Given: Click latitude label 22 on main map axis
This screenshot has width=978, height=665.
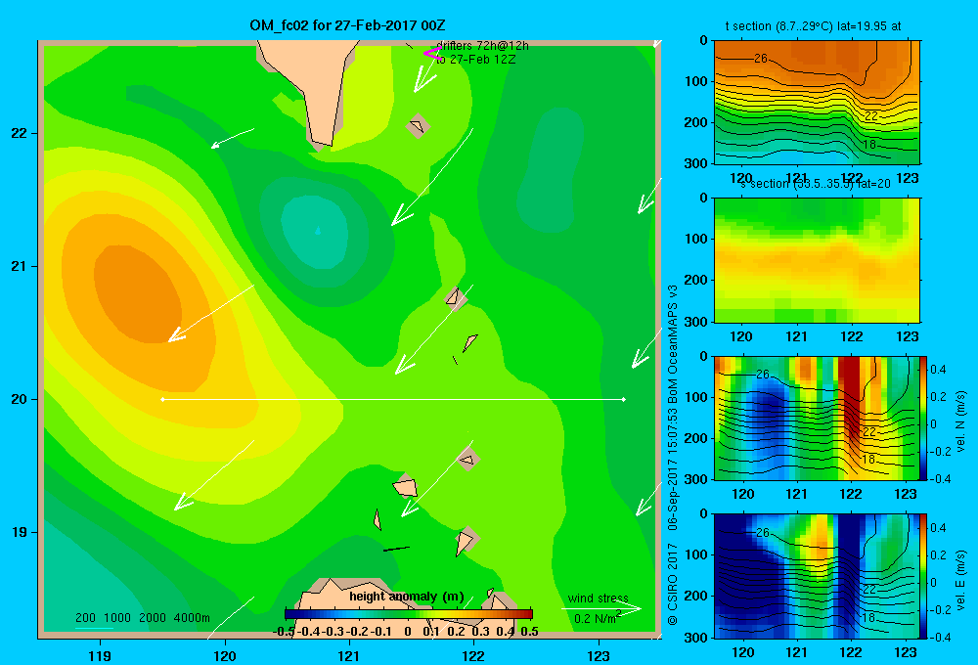Looking at the screenshot, I should (20, 134).
